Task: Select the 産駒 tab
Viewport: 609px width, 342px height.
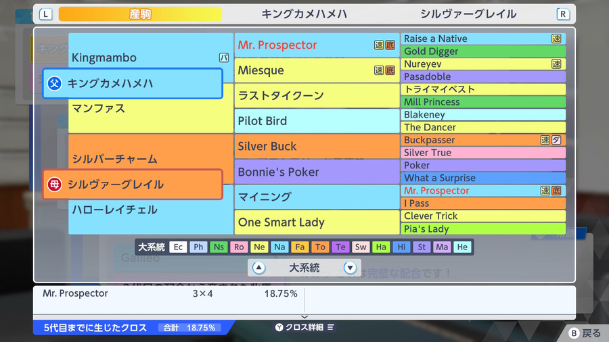Action: [x=140, y=14]
